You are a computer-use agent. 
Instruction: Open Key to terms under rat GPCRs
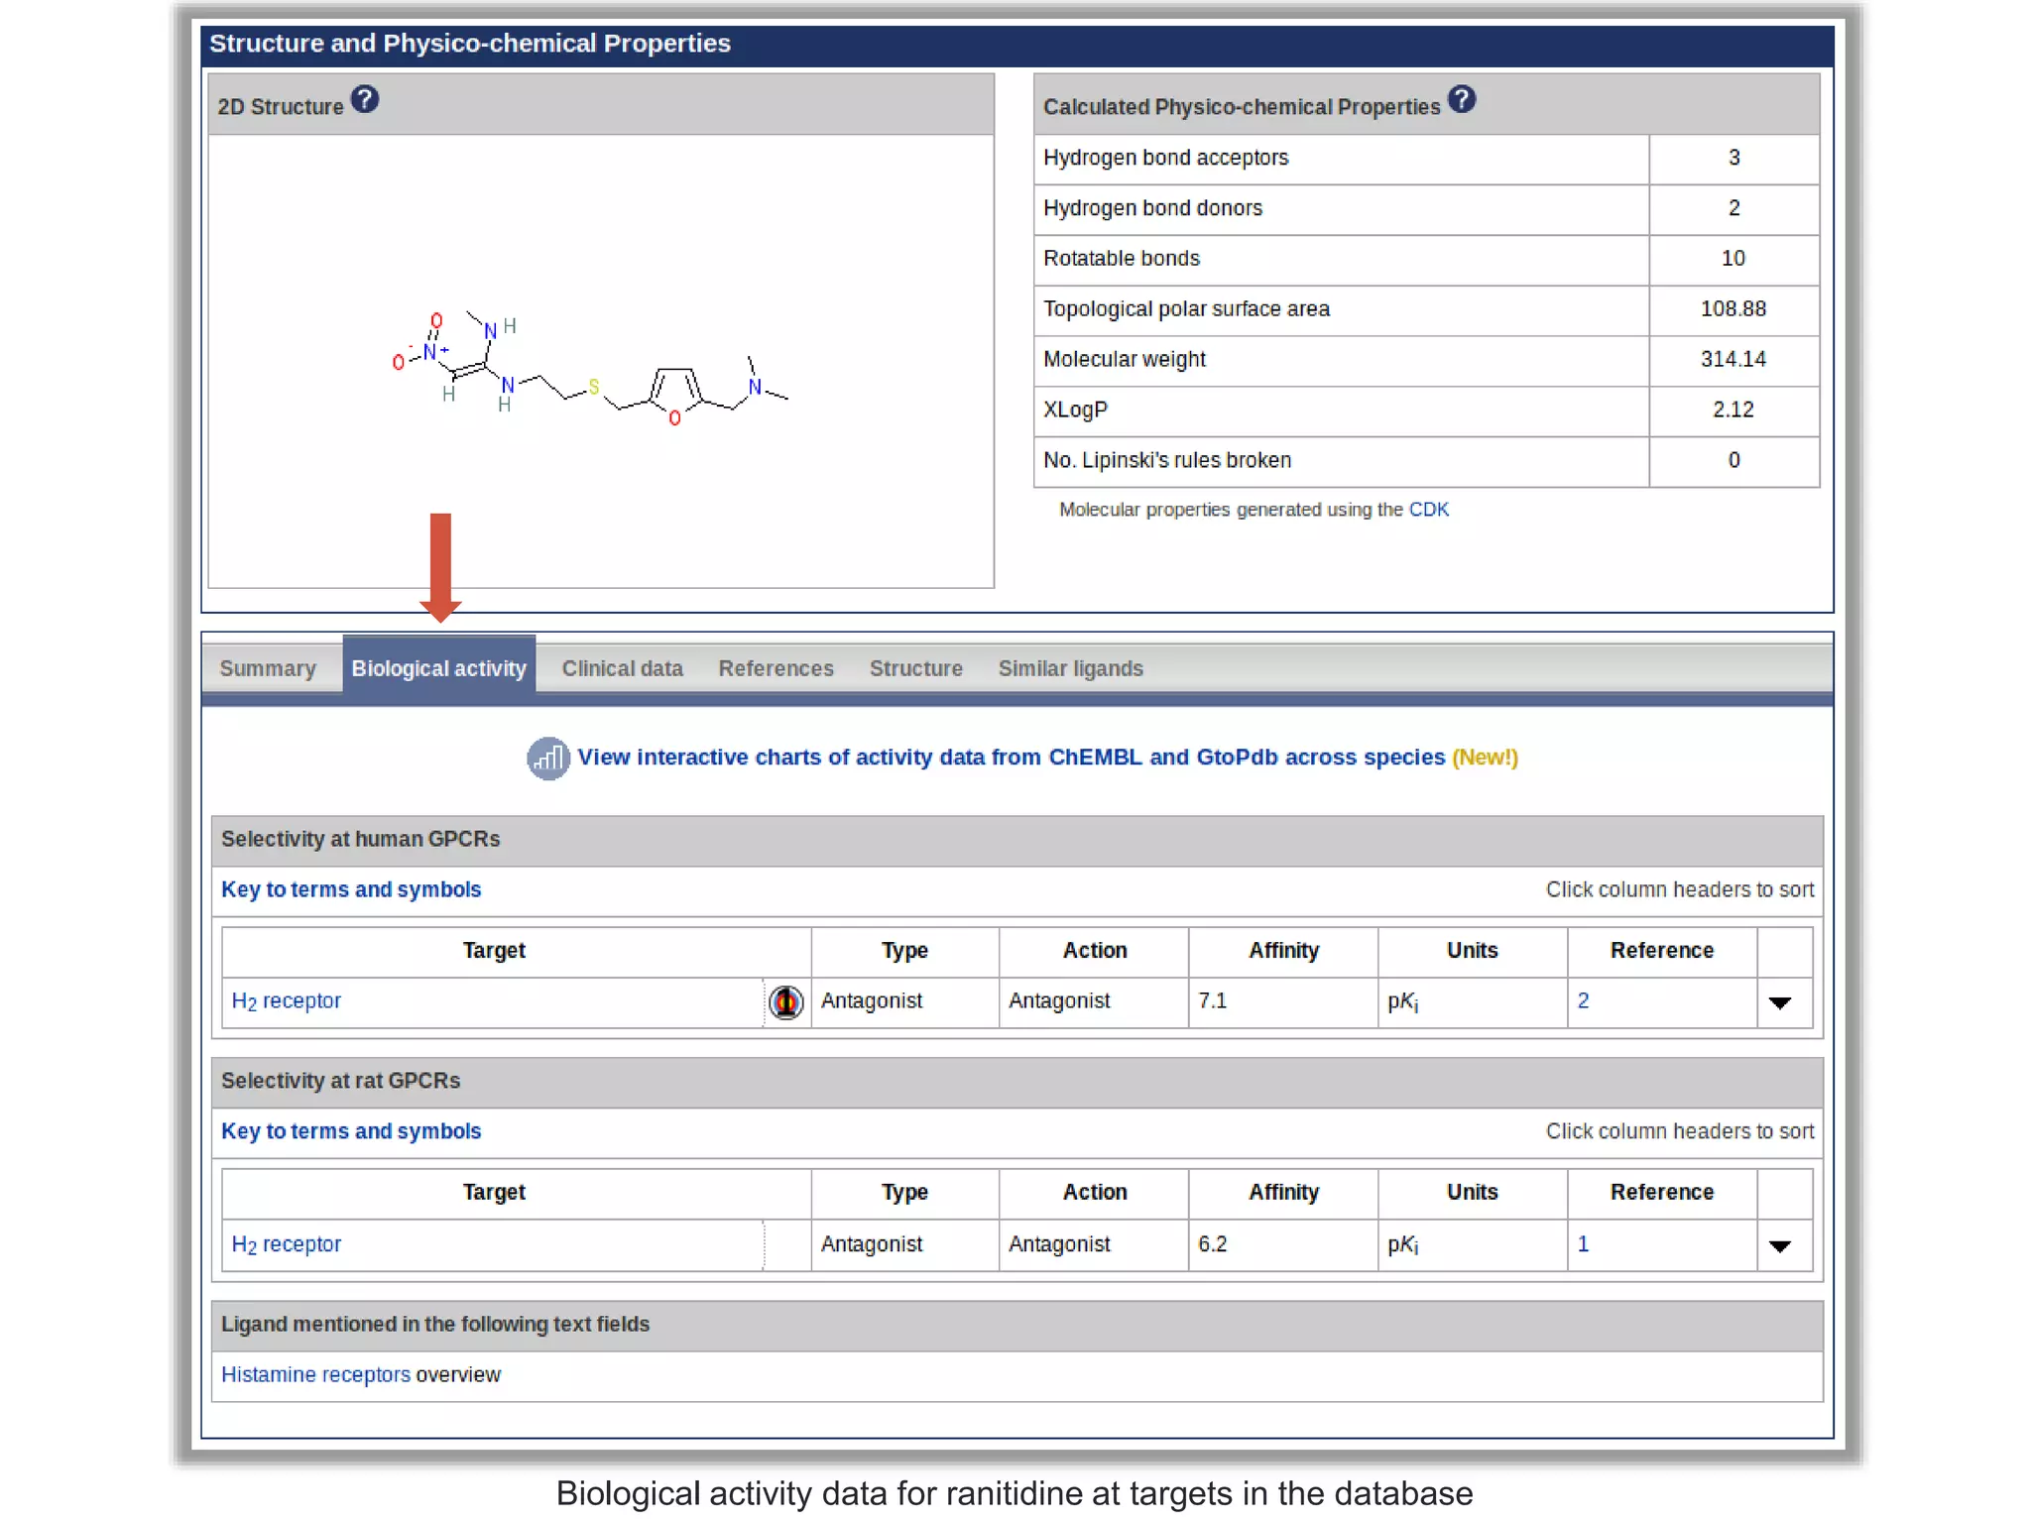351,1131
